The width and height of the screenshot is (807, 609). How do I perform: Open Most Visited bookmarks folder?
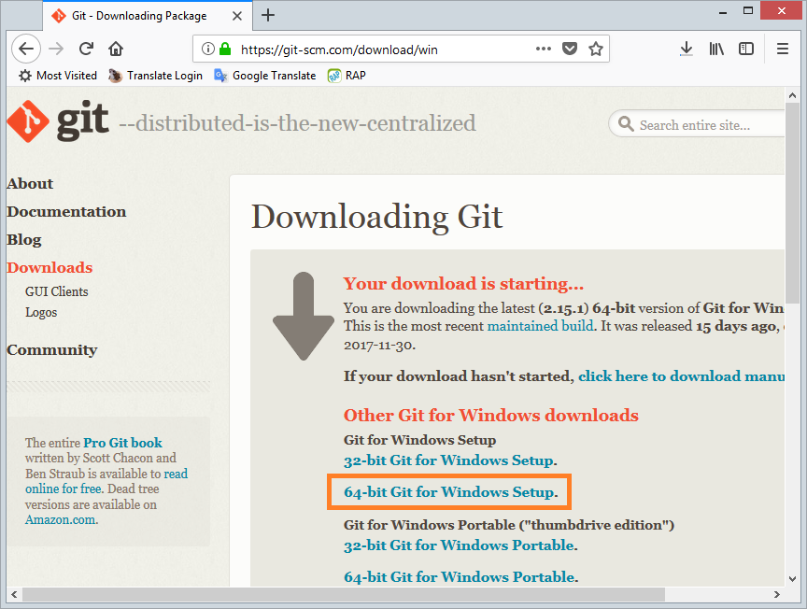(58, 76)
